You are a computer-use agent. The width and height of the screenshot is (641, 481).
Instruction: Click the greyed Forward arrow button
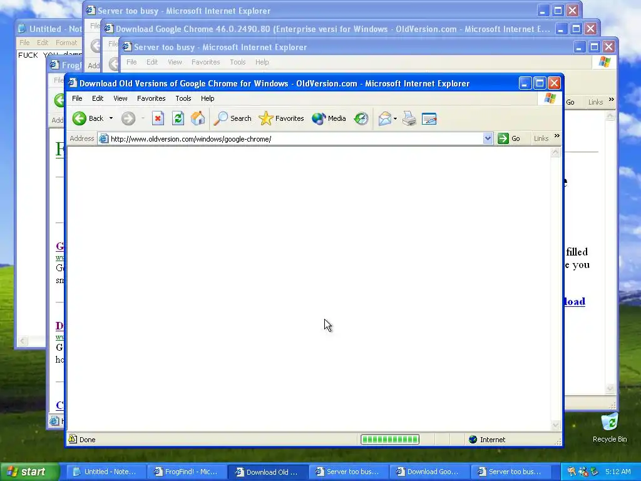coord(128,118)
